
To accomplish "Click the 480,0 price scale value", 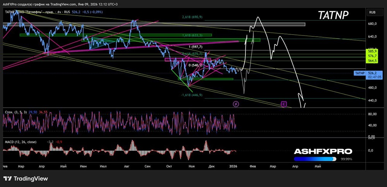I will (x=372, y=88).
